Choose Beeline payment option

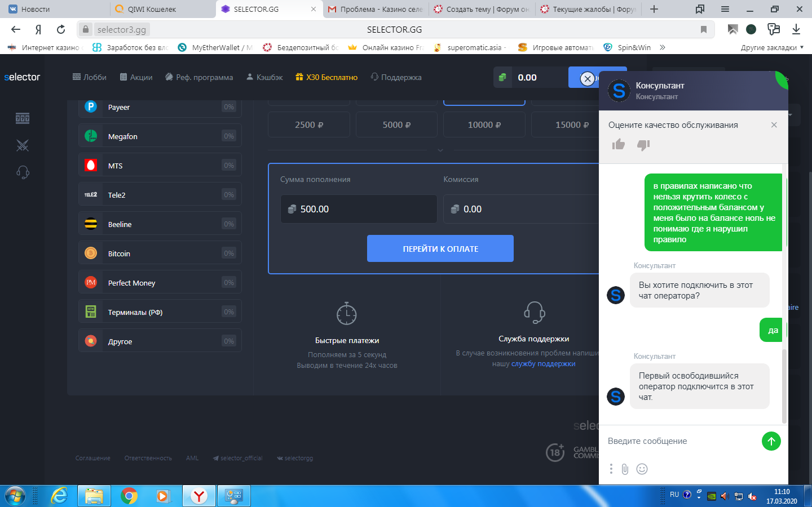160,224
